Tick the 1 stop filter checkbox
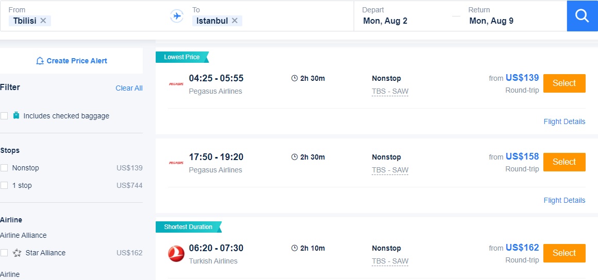Screen dimensions: 598x280 pos(4,185)
